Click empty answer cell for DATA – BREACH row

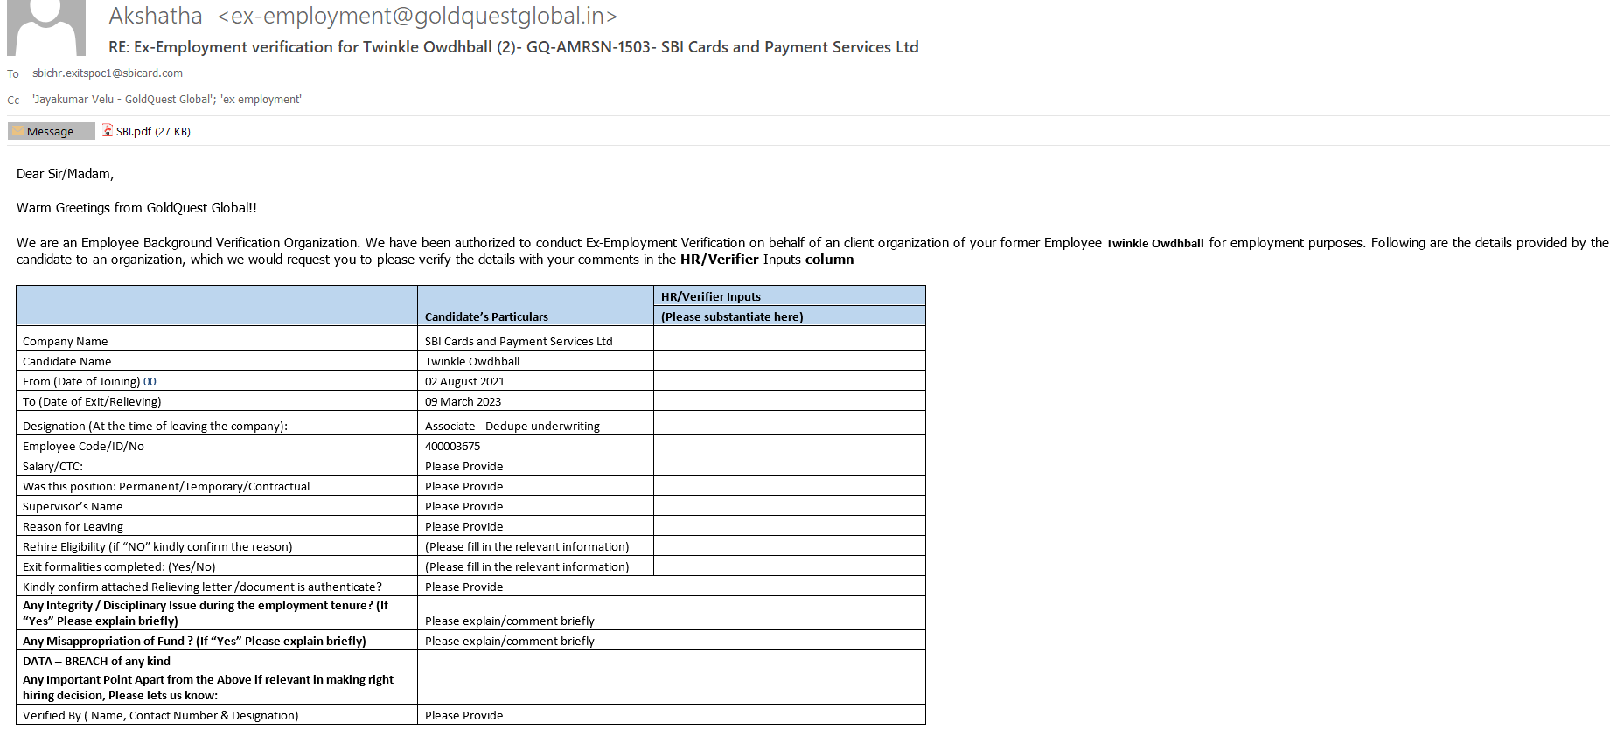672,660
